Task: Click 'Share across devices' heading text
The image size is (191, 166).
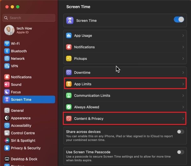Action: coord(83,132)
